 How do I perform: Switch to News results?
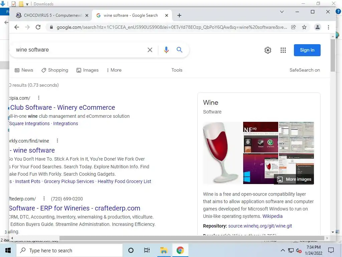(24, 70)
